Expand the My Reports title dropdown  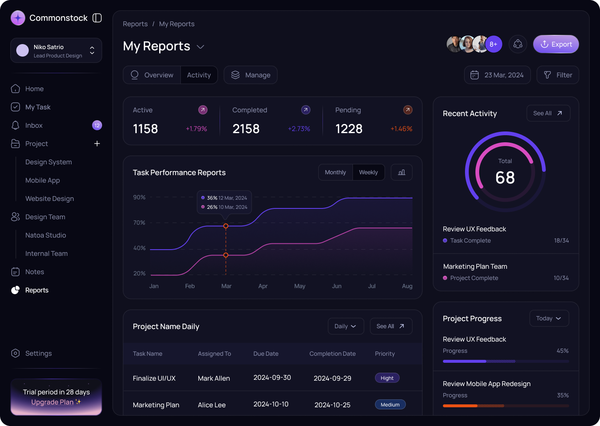click(200, 47)
